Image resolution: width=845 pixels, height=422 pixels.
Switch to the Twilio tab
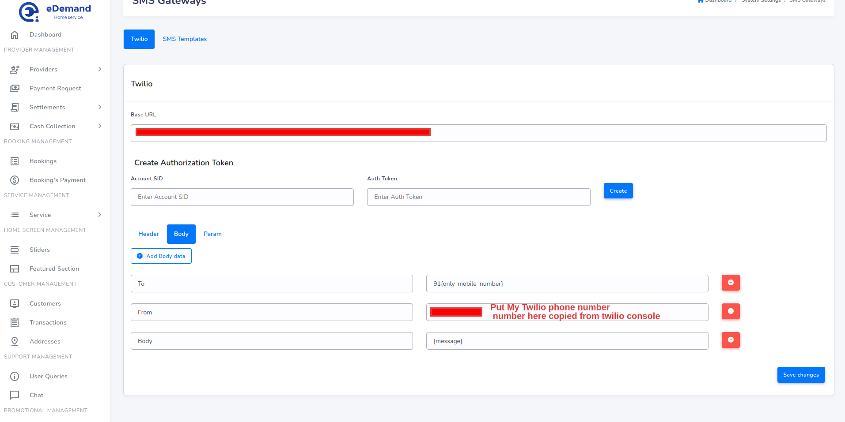click(x=139, y=39)
